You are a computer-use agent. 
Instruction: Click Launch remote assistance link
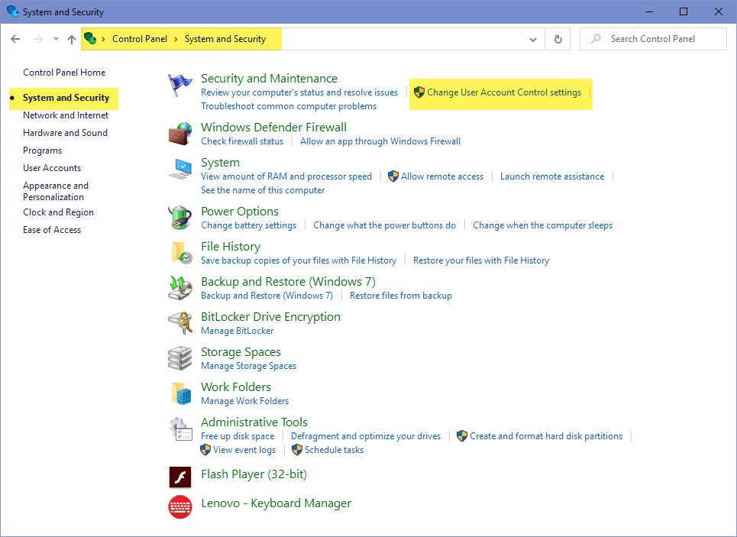tap(552, 176)
